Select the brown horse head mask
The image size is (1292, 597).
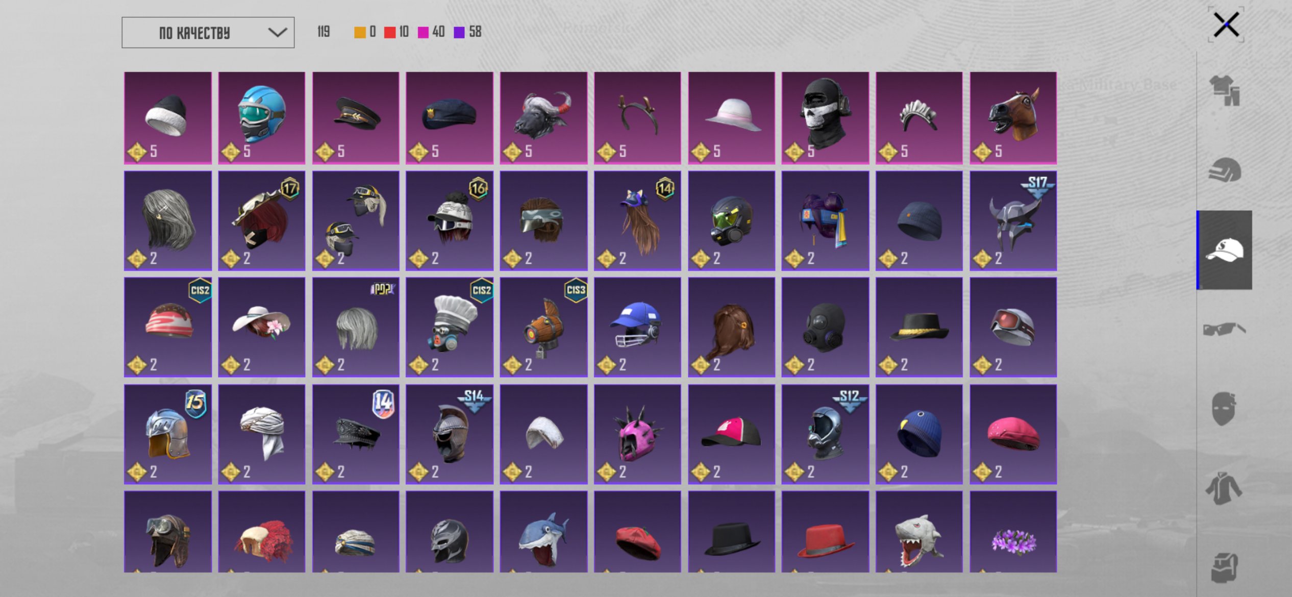(1013, 118)
